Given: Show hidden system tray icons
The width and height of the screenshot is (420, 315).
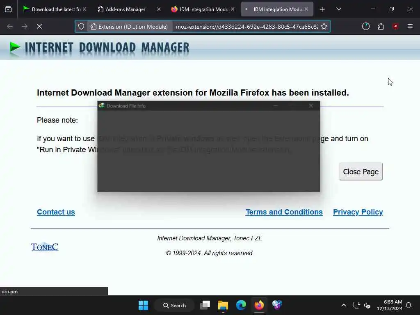Looking at the screenshot, I should (x=344, y=305).
